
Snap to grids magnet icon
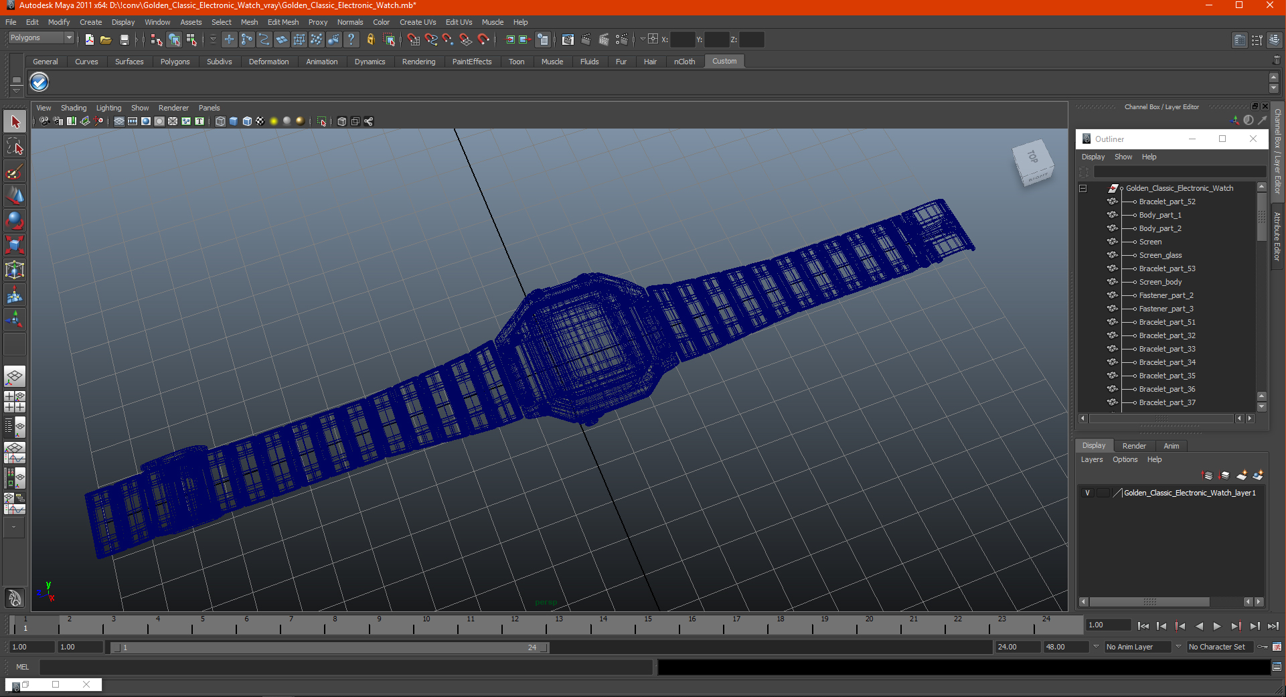(x=414, y=40)
